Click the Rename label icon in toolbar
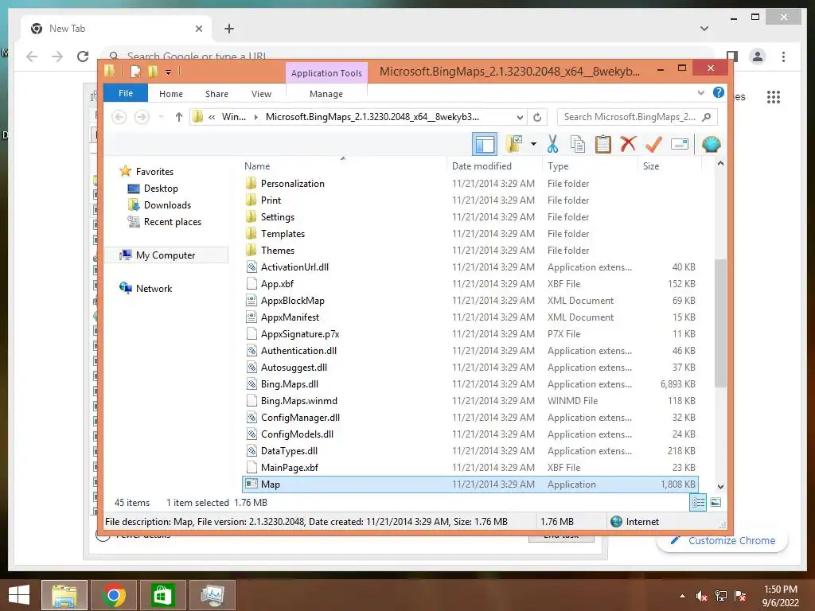The height and width of the screenshot is (611, 815). 680,144
